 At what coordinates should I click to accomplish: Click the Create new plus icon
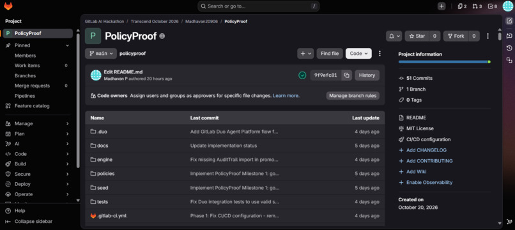(442, 6)
